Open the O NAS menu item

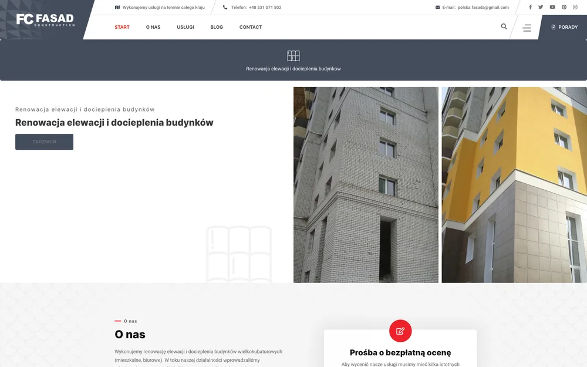pyautogui.click(x=153, y=27)
